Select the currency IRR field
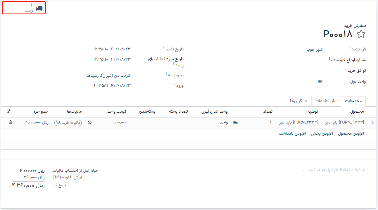The image size is (378, 210). [x=319, y=82]
